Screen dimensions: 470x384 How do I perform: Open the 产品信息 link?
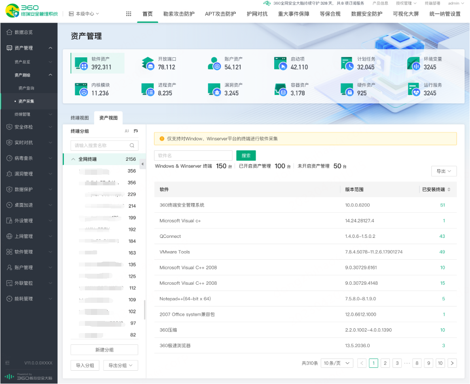click(x=380, y=3)
